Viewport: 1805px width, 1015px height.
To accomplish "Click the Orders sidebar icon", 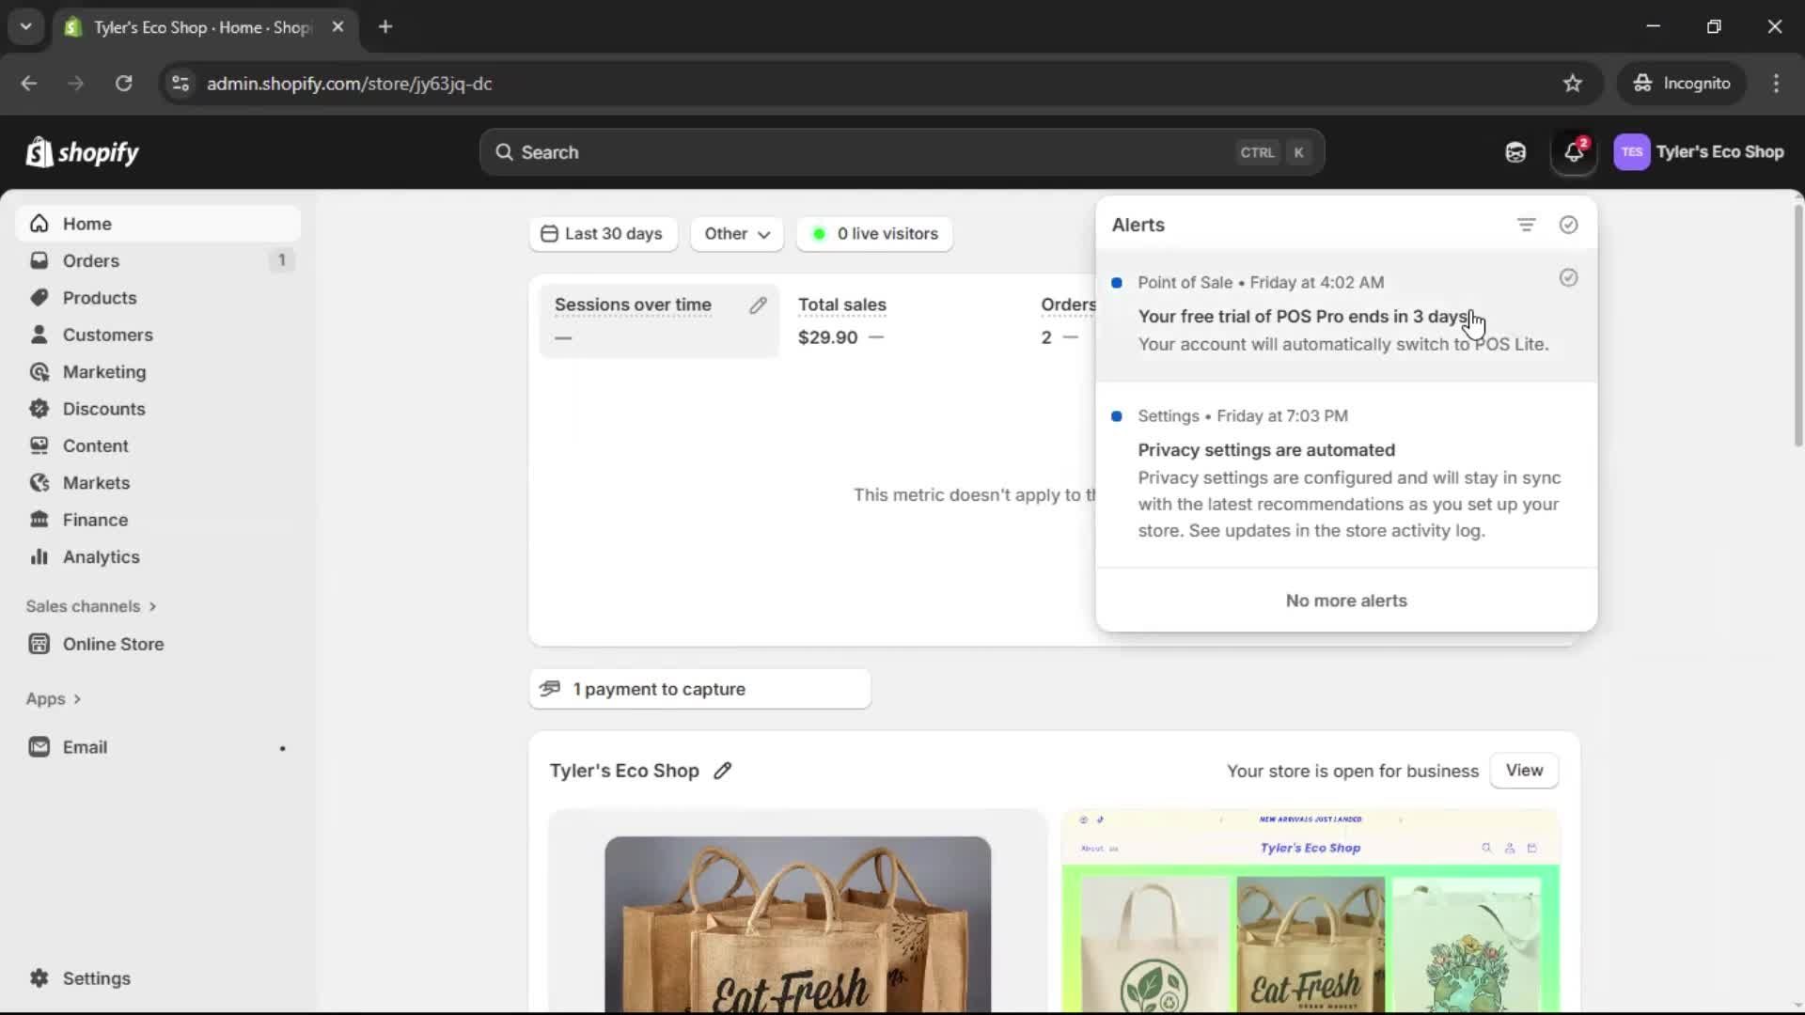I will point(39,260).
